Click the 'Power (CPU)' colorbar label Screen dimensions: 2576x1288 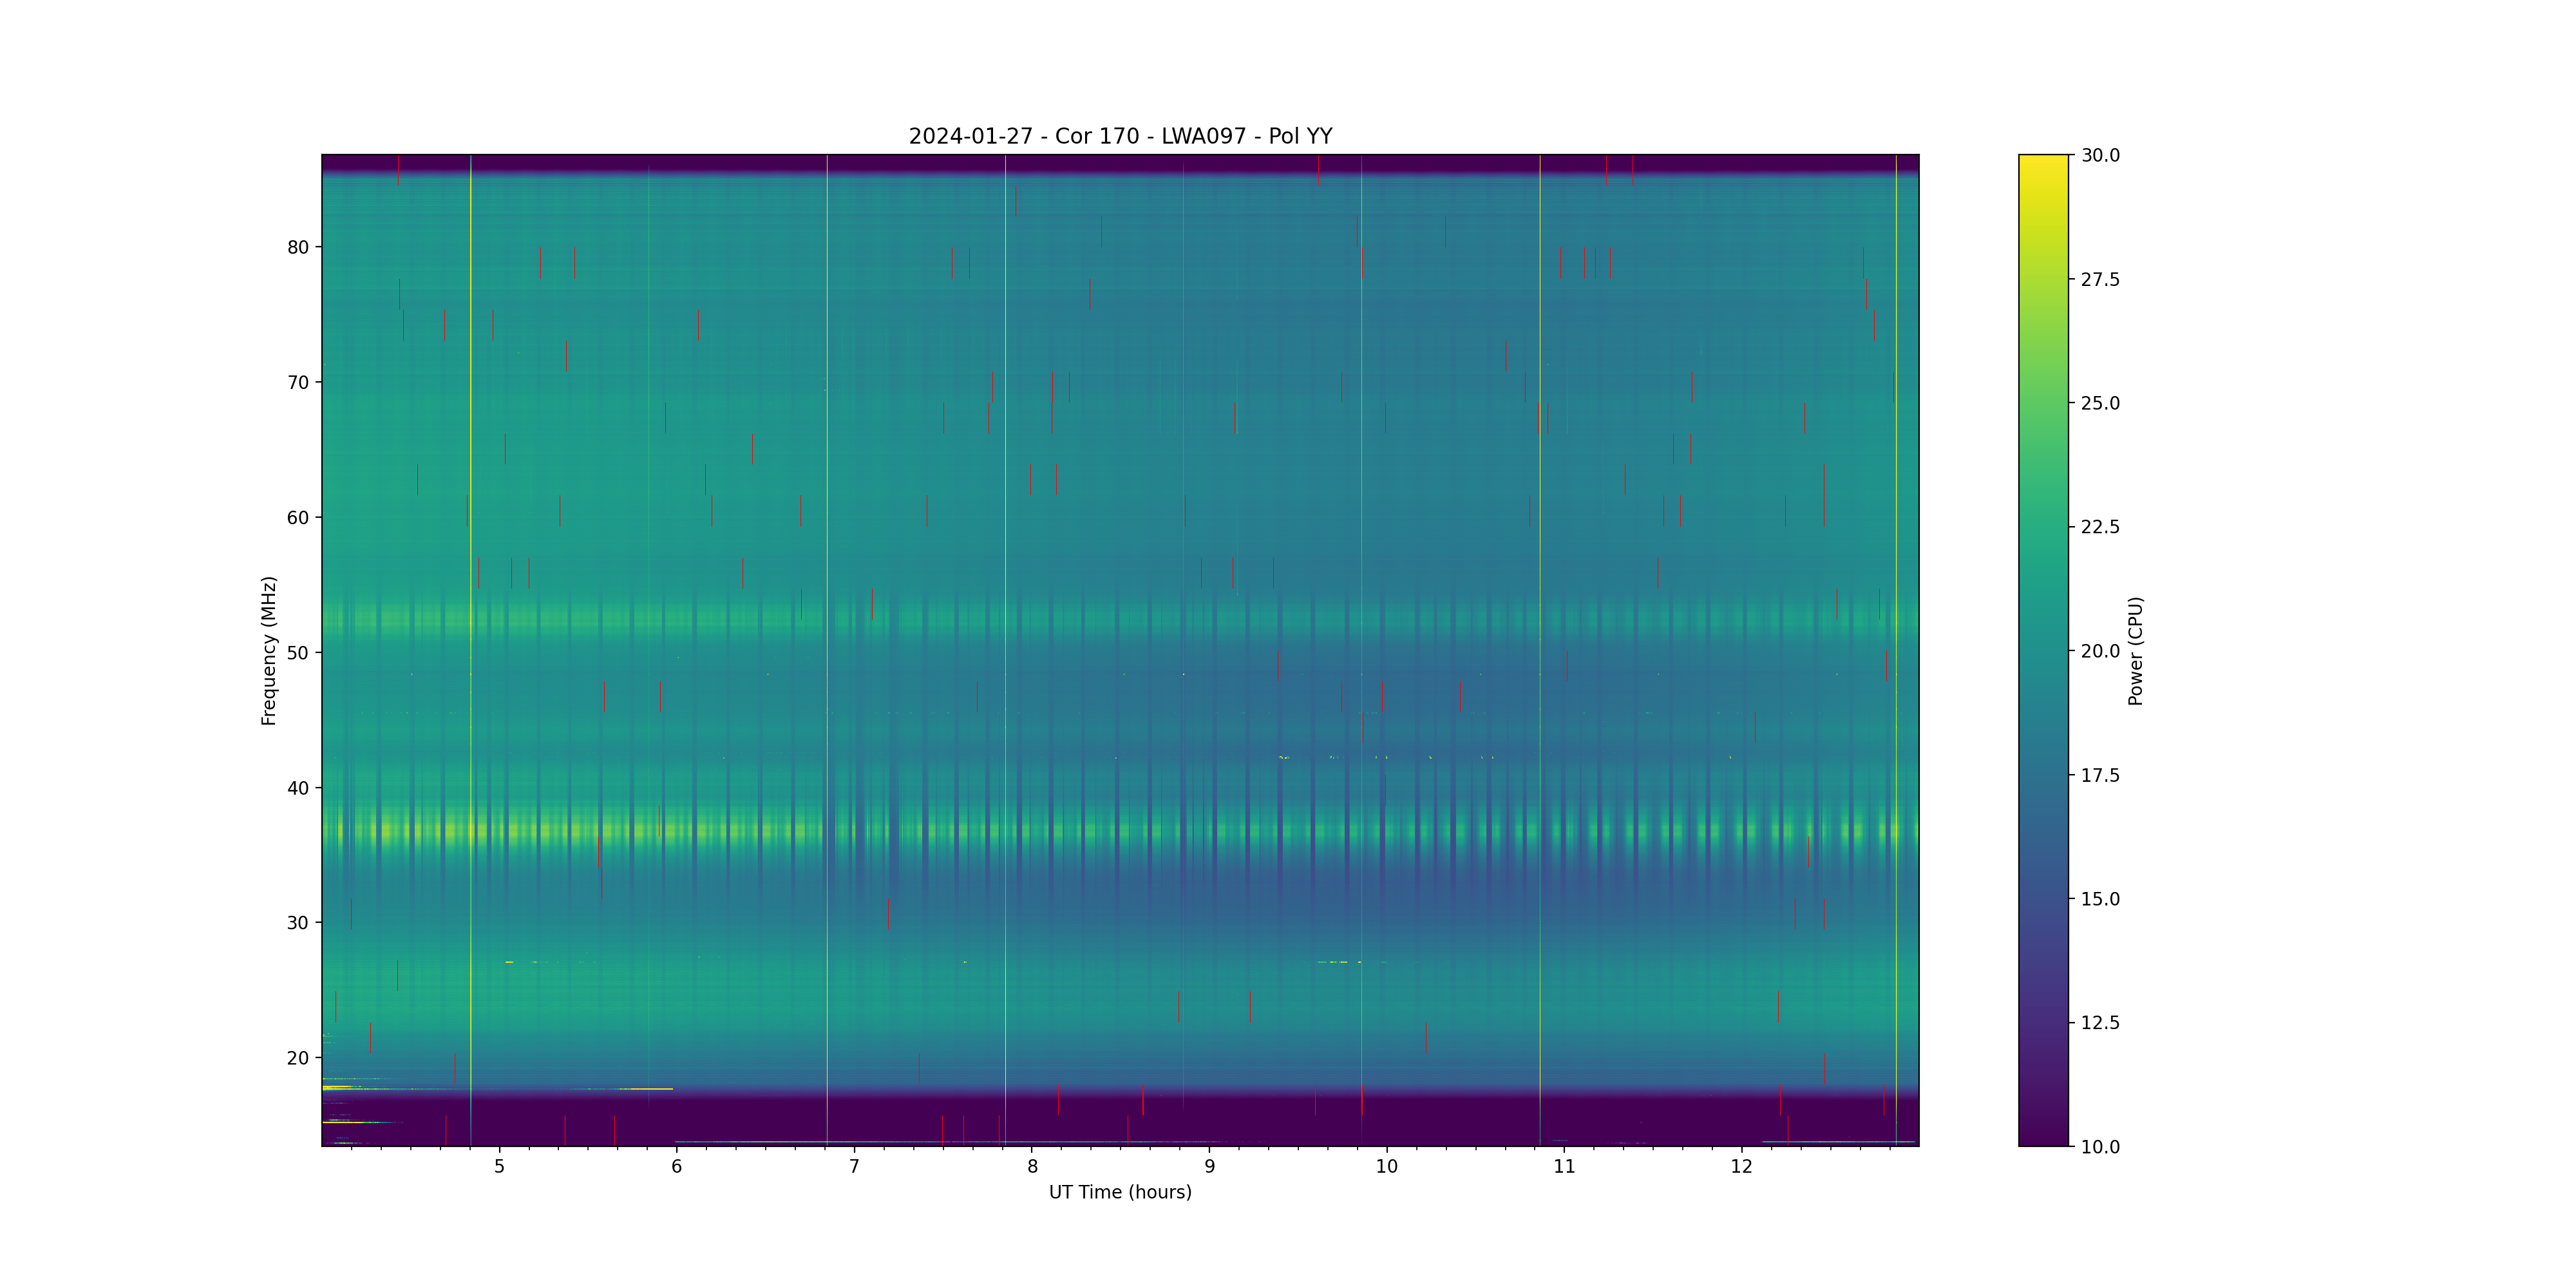tap(2135, 650)
